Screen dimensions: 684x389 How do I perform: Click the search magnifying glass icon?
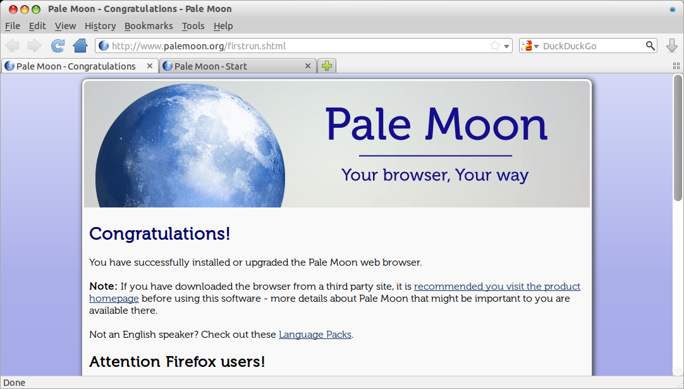click(650, 46)
